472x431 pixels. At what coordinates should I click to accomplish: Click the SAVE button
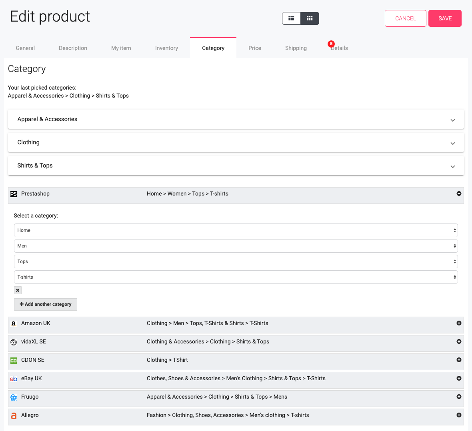[x=445, y=18]
